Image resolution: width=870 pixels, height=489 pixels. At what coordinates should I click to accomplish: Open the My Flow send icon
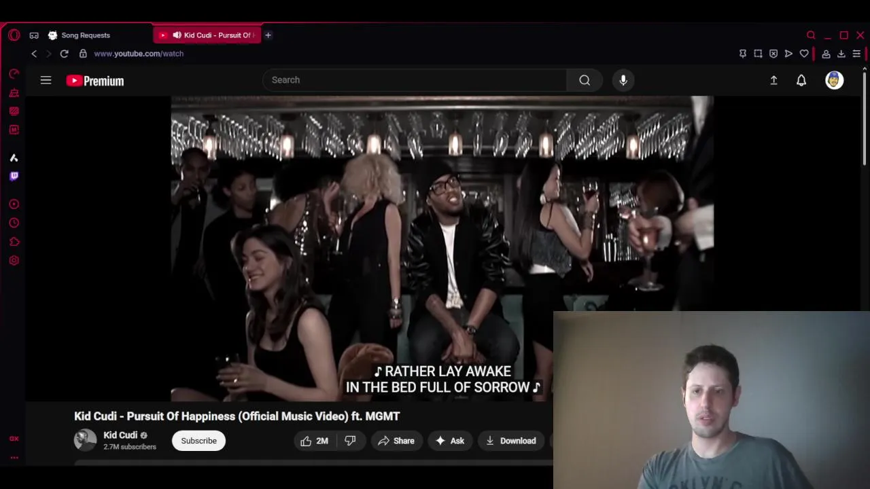[x=788, y=54]
